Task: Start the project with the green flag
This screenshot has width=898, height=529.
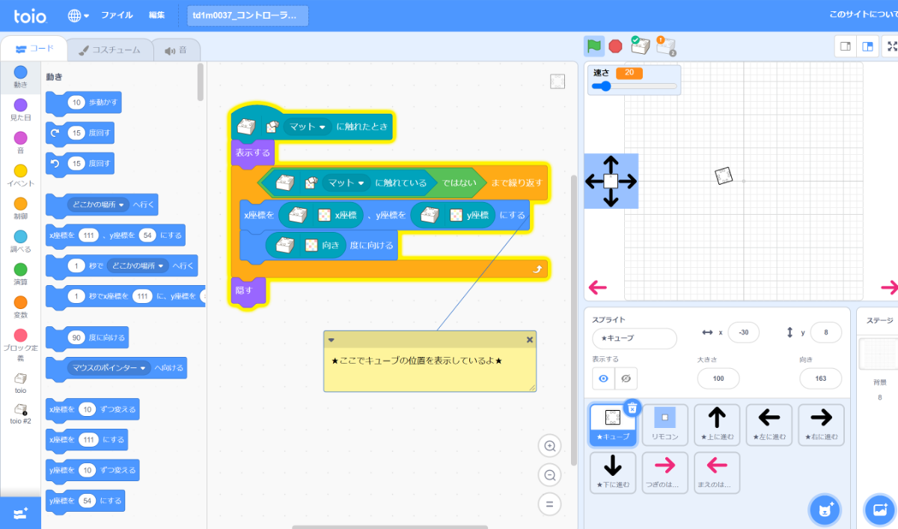Action: (x=593, y=46)
